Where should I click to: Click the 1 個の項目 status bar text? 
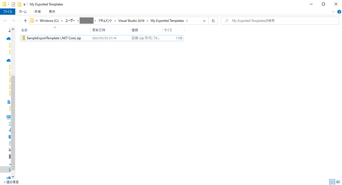pyautogui.click(x=11, y=182)
